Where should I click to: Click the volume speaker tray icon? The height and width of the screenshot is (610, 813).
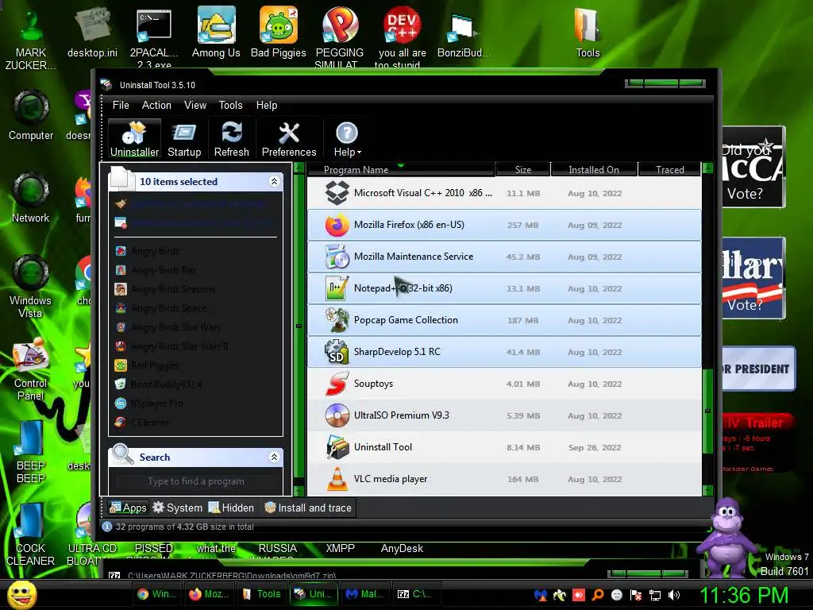673,595
